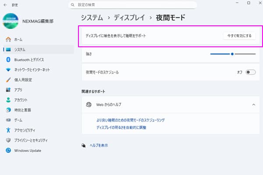Open より良い睡眠のための夜間モードのスケジューリング link
Image resolution: width=263 pixels, height=175 pixels.
click(x=130, y=120)
